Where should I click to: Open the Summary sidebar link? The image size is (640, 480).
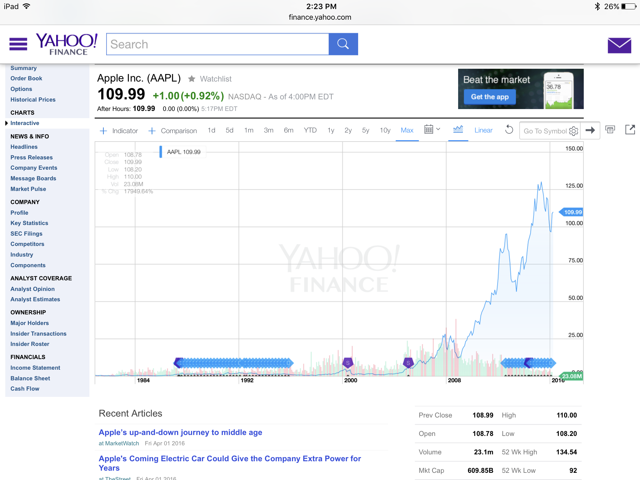click(23, 68)
